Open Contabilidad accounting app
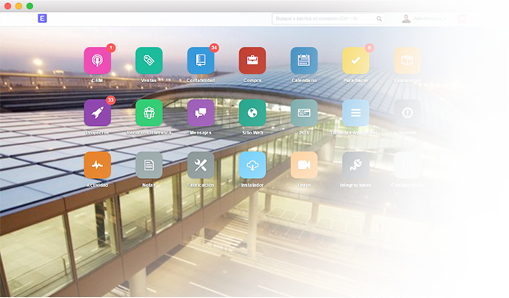The width and height of the screenshot is (509, 298). pyautogui.click(x=201, y=61)
